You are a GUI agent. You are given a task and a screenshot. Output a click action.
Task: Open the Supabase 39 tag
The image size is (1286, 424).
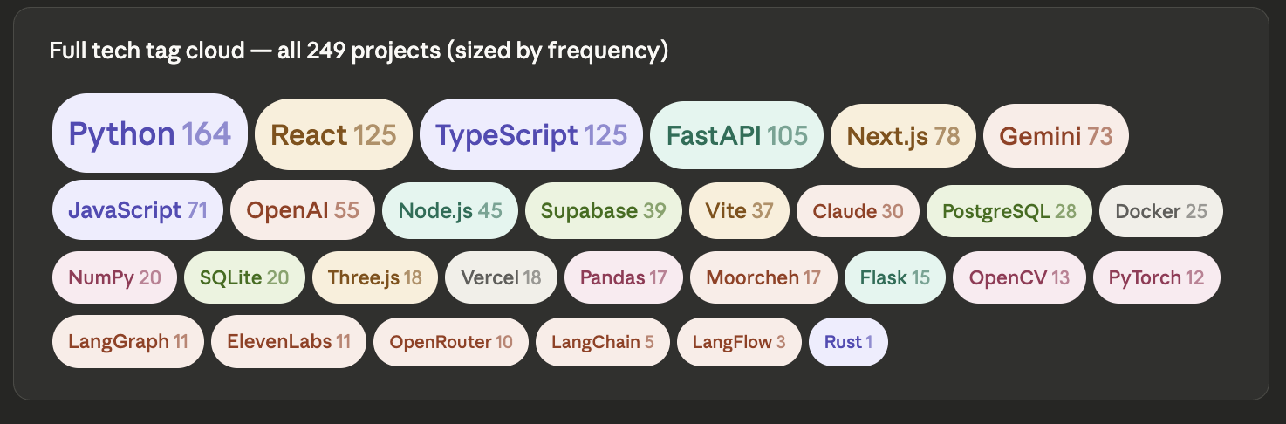pos(603,210)
